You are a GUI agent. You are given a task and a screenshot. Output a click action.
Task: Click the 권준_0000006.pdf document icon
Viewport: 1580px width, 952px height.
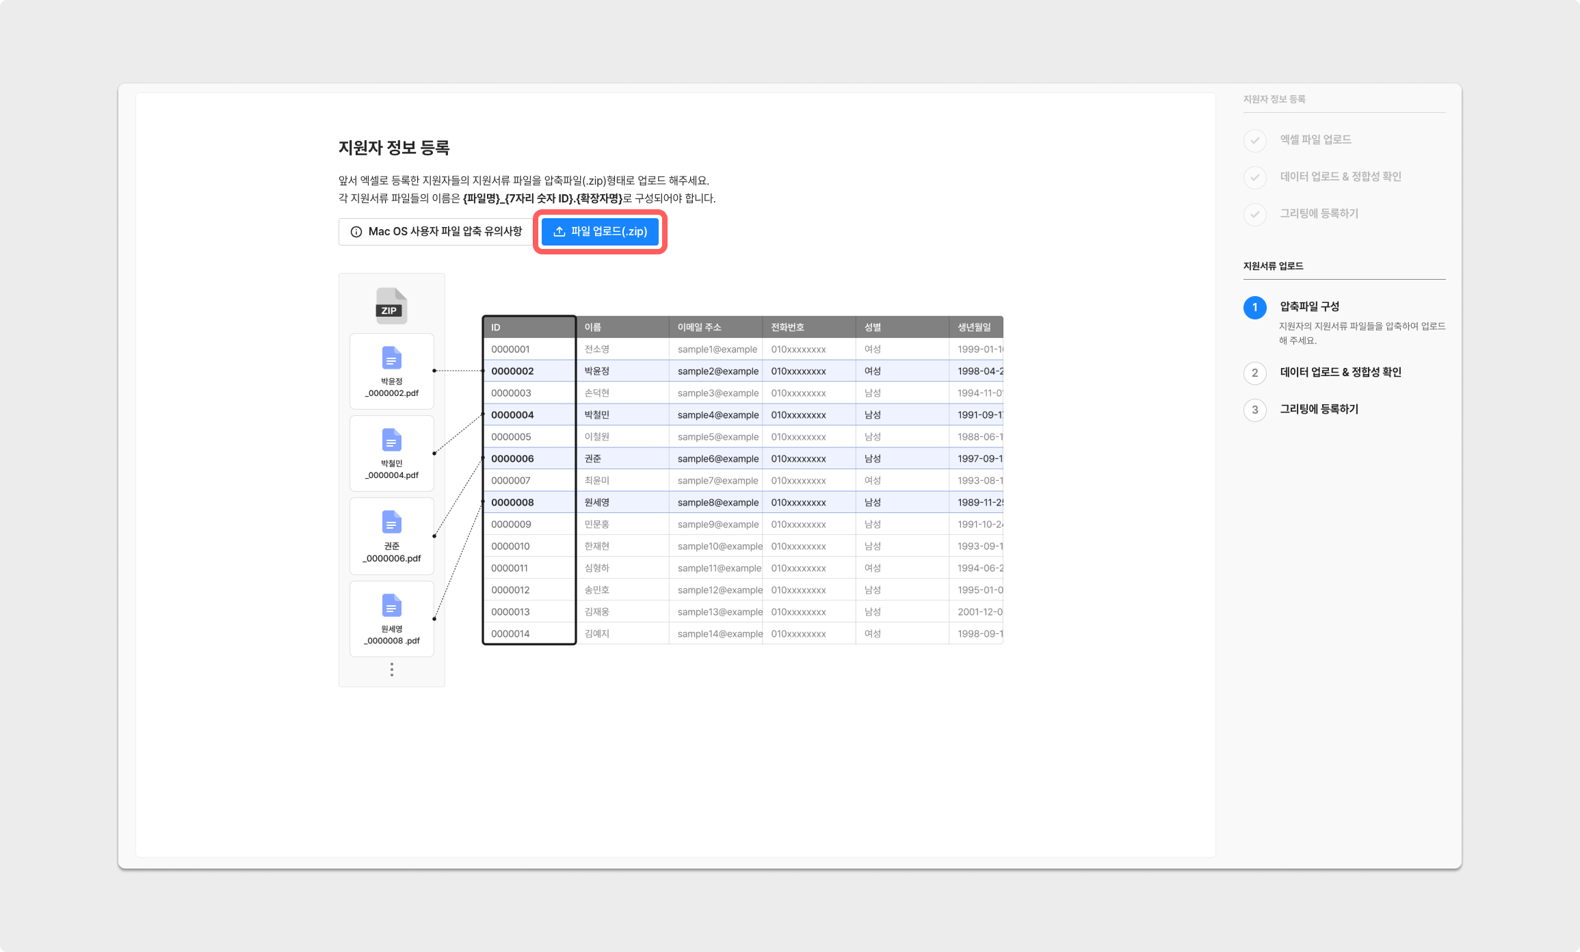(391, 522)
